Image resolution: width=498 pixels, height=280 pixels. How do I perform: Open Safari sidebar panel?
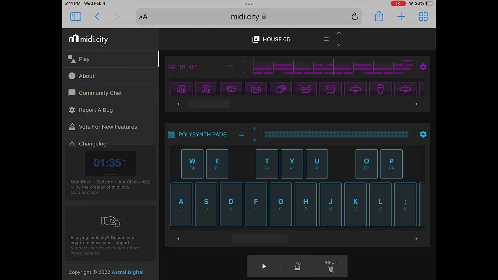pyautogui.click(x=75, y=17)
